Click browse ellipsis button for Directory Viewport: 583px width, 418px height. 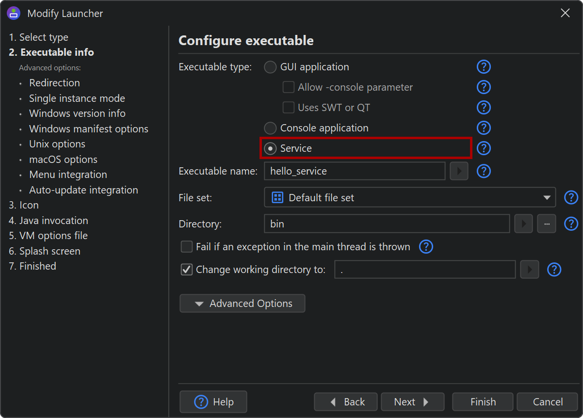pos(547,224)
